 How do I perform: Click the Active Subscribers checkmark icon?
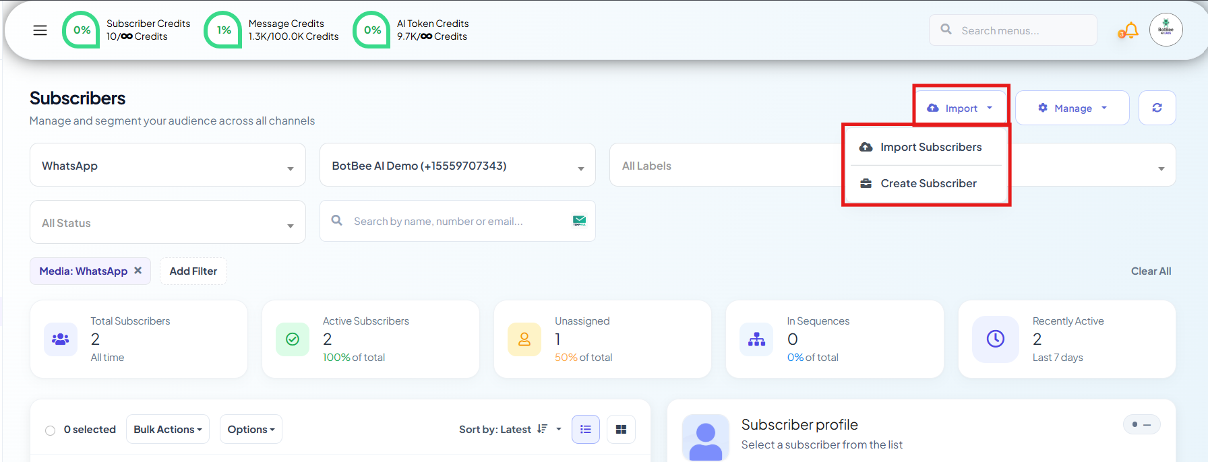click(x=293, y=339)
